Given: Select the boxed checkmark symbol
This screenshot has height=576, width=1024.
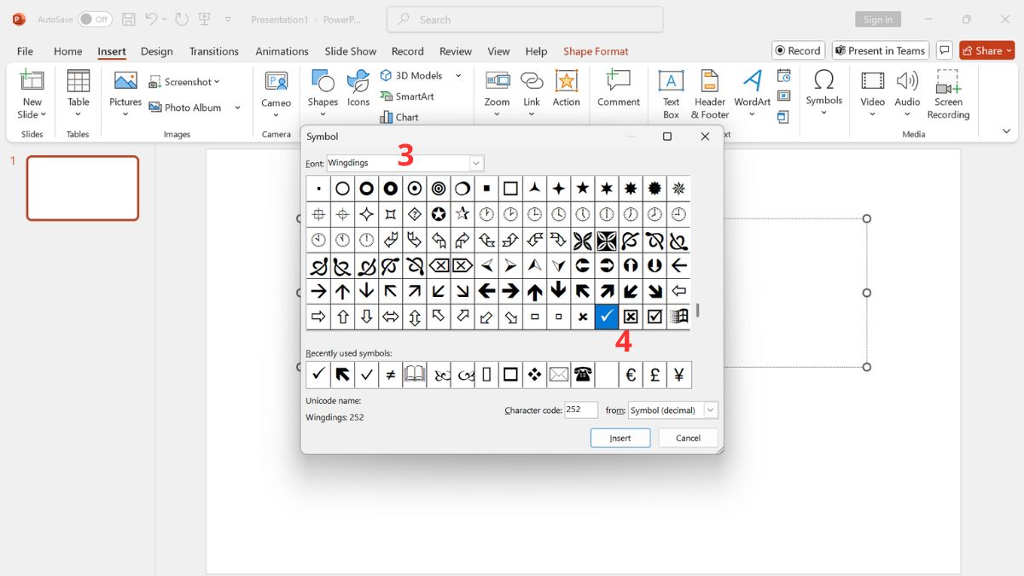Looking at the screenshot, I should point(655,317).
